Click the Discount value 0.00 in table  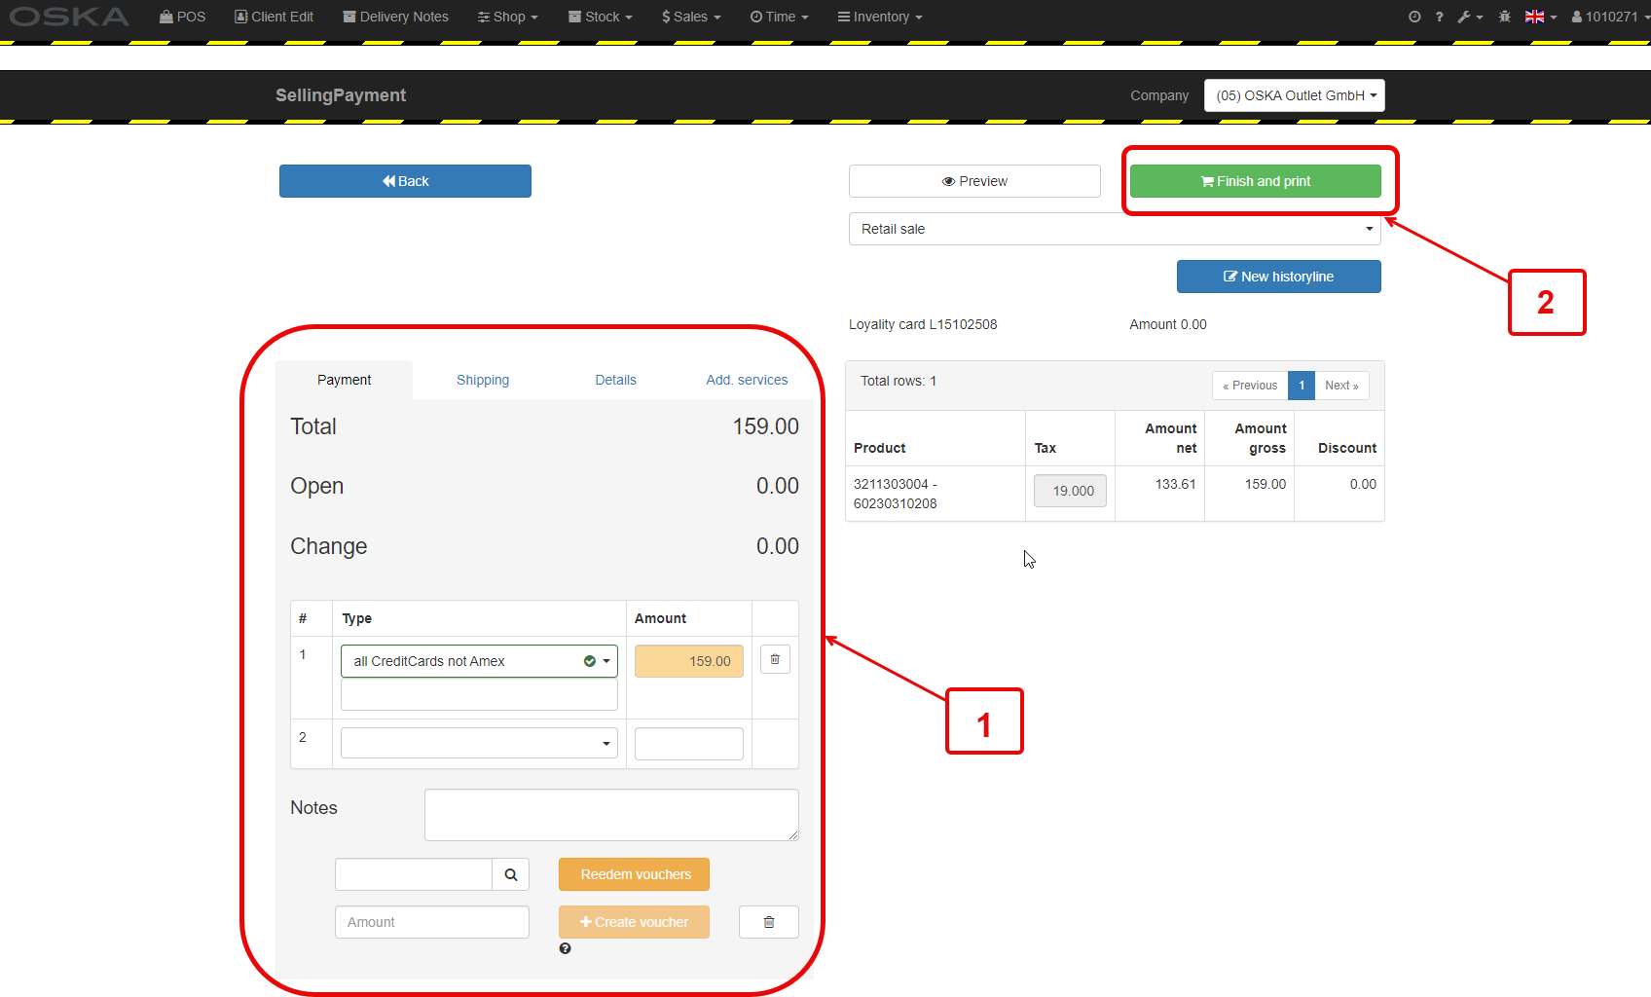pyautogui.click(x=1363, y=484)
